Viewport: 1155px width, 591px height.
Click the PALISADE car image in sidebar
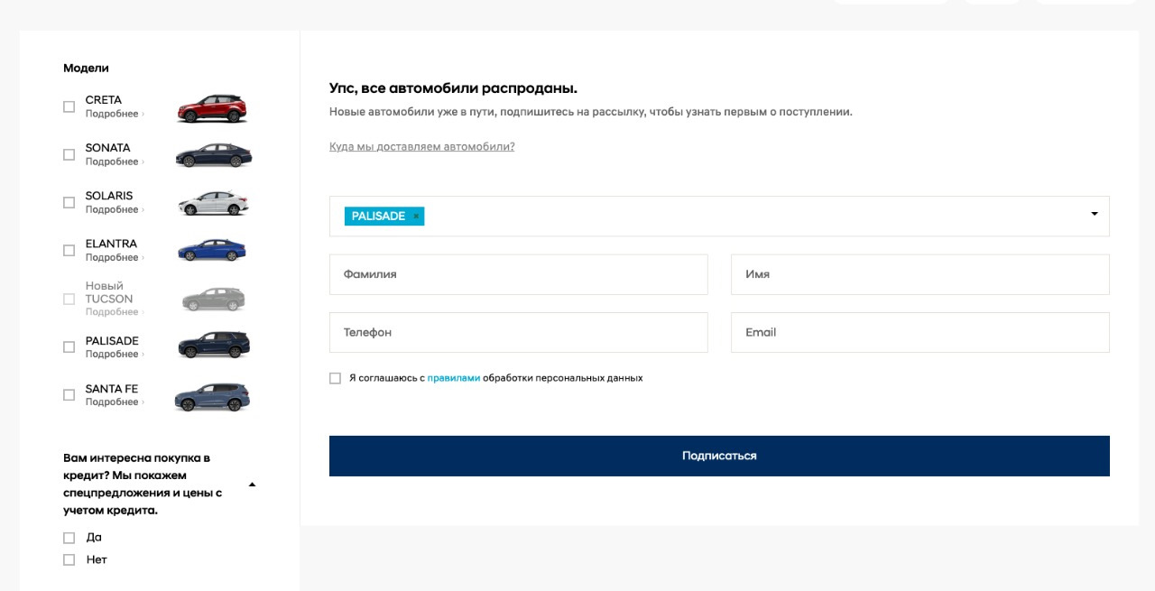point(214,346)
